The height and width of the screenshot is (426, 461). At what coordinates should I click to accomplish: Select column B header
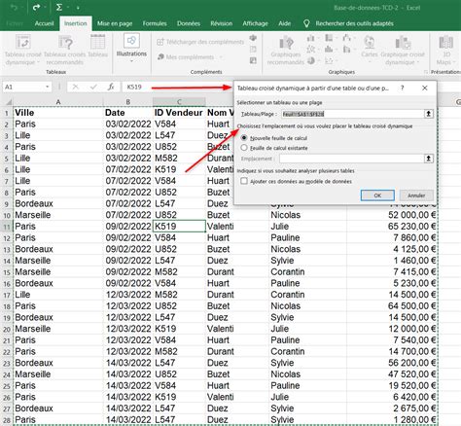(x=128, y=102)
